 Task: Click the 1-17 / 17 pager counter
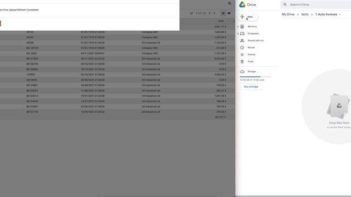[201, 13]
